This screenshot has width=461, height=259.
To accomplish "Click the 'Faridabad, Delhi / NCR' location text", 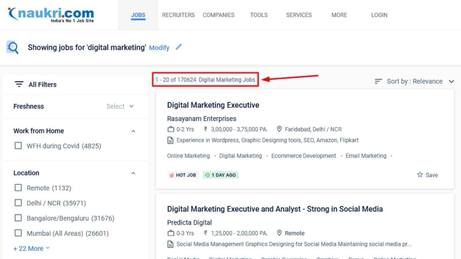I will pos(313,129).
